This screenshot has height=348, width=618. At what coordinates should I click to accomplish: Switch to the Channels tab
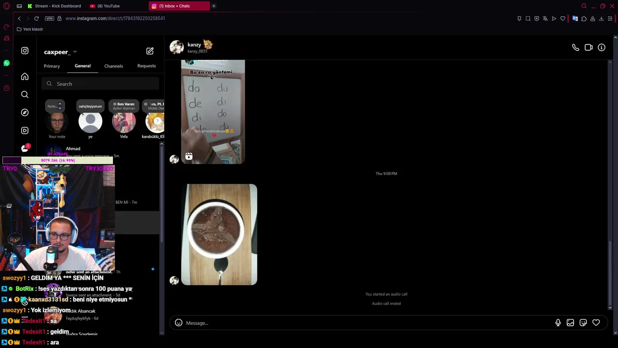click(113, 66)
